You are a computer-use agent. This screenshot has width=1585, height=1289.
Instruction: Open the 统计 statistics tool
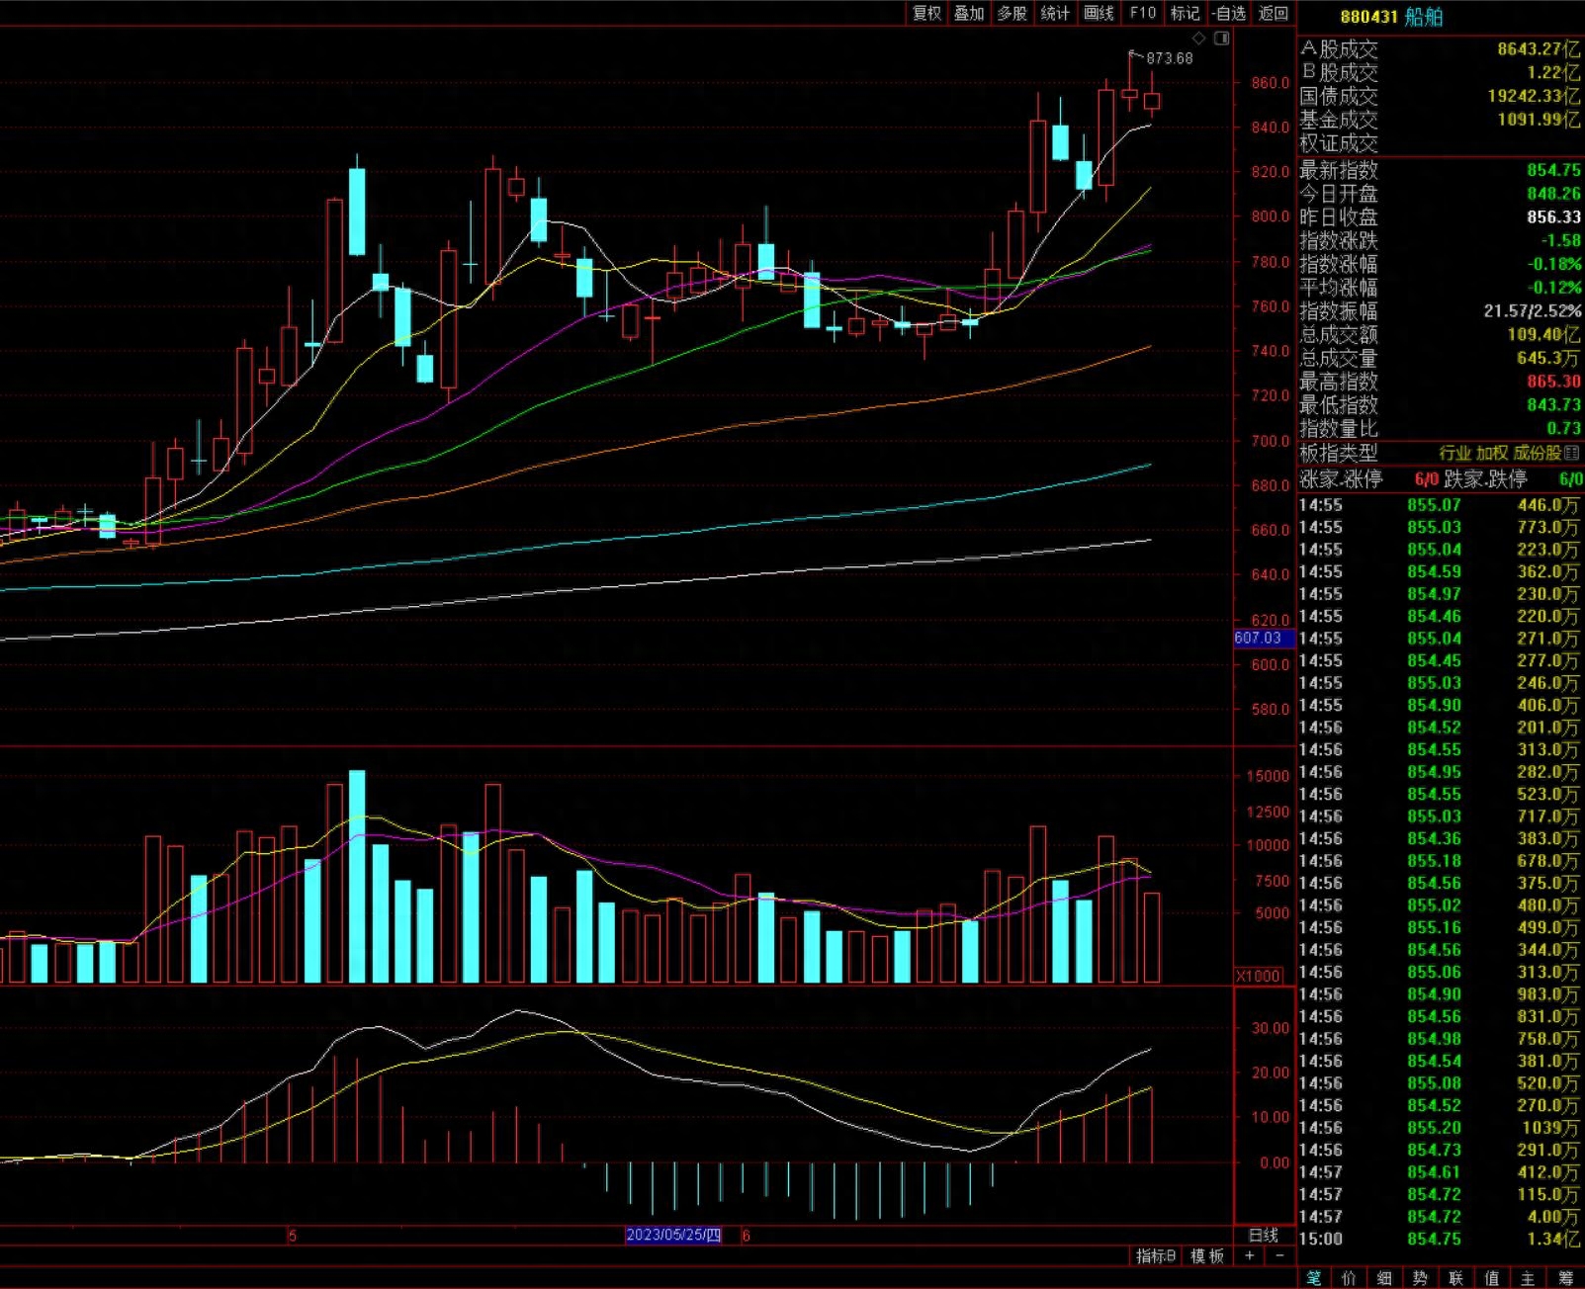1055,13
